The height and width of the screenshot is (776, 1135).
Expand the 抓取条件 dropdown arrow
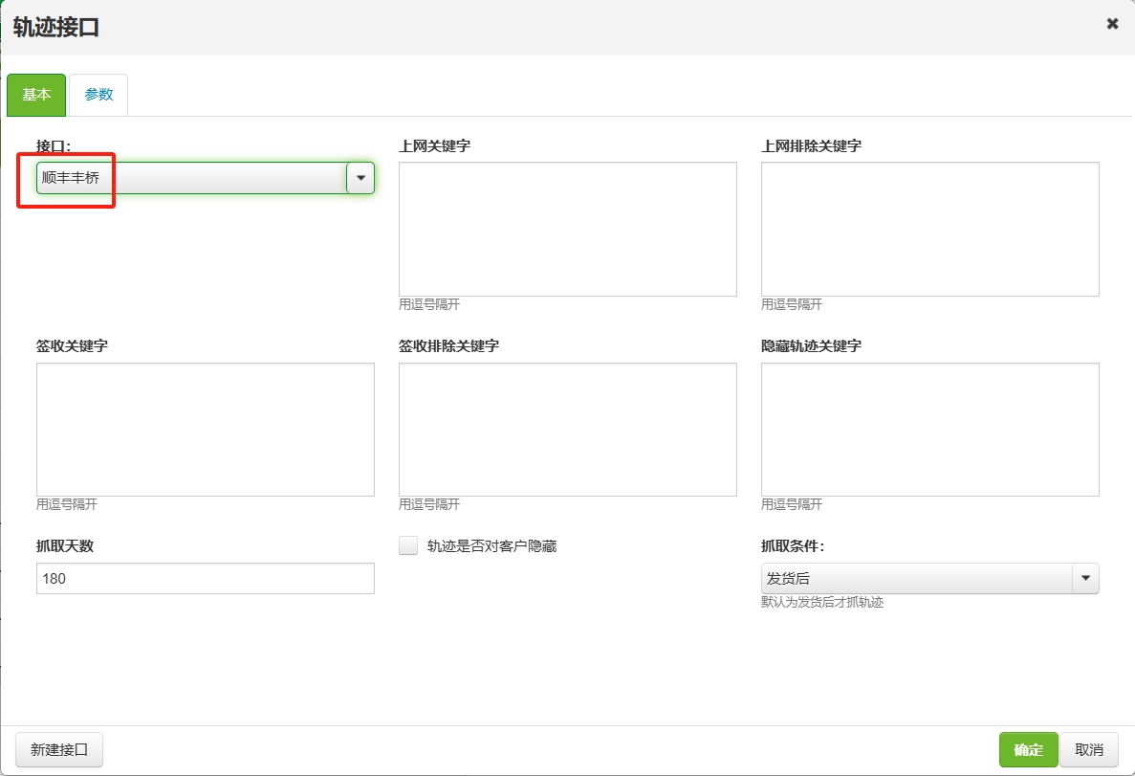1085,578
